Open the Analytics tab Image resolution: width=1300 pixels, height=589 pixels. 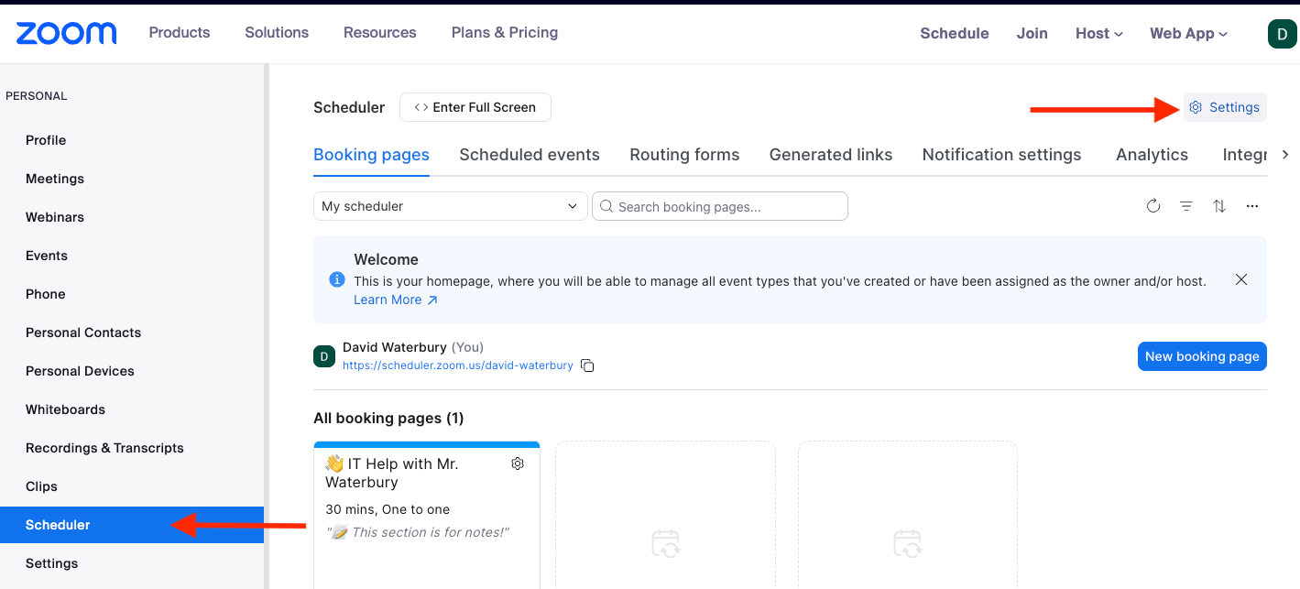tap(1152, 155)
